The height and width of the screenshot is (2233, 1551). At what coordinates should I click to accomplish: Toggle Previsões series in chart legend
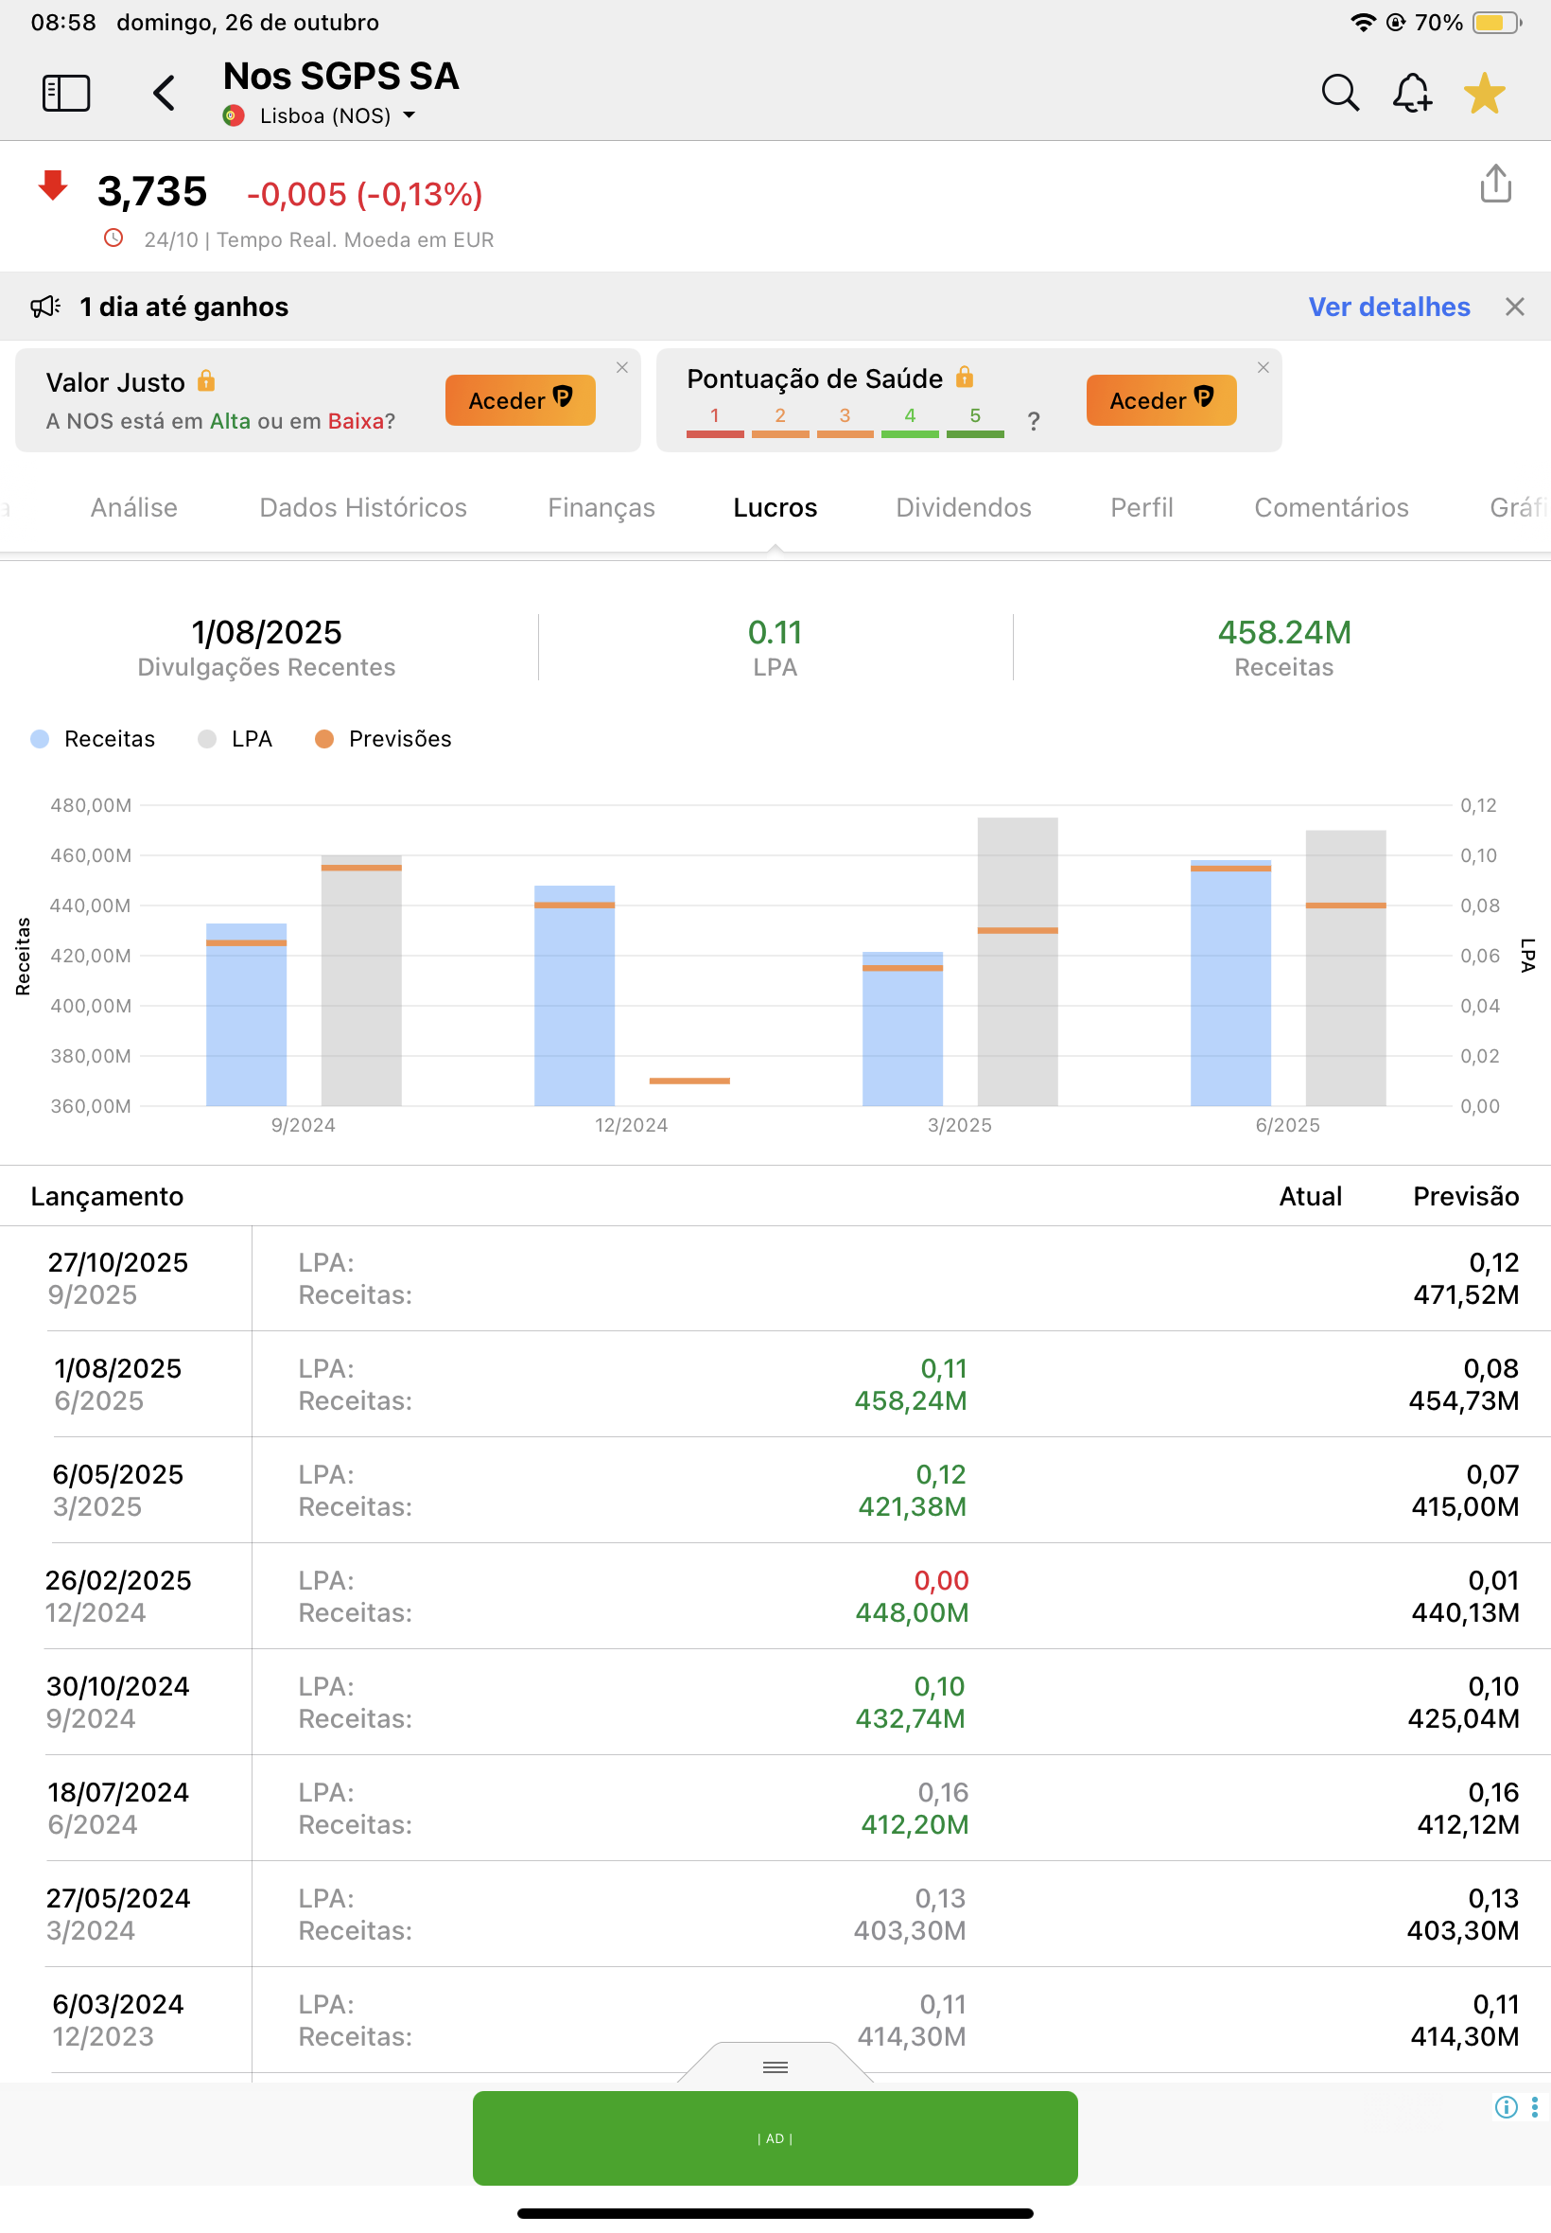[384, 739]
